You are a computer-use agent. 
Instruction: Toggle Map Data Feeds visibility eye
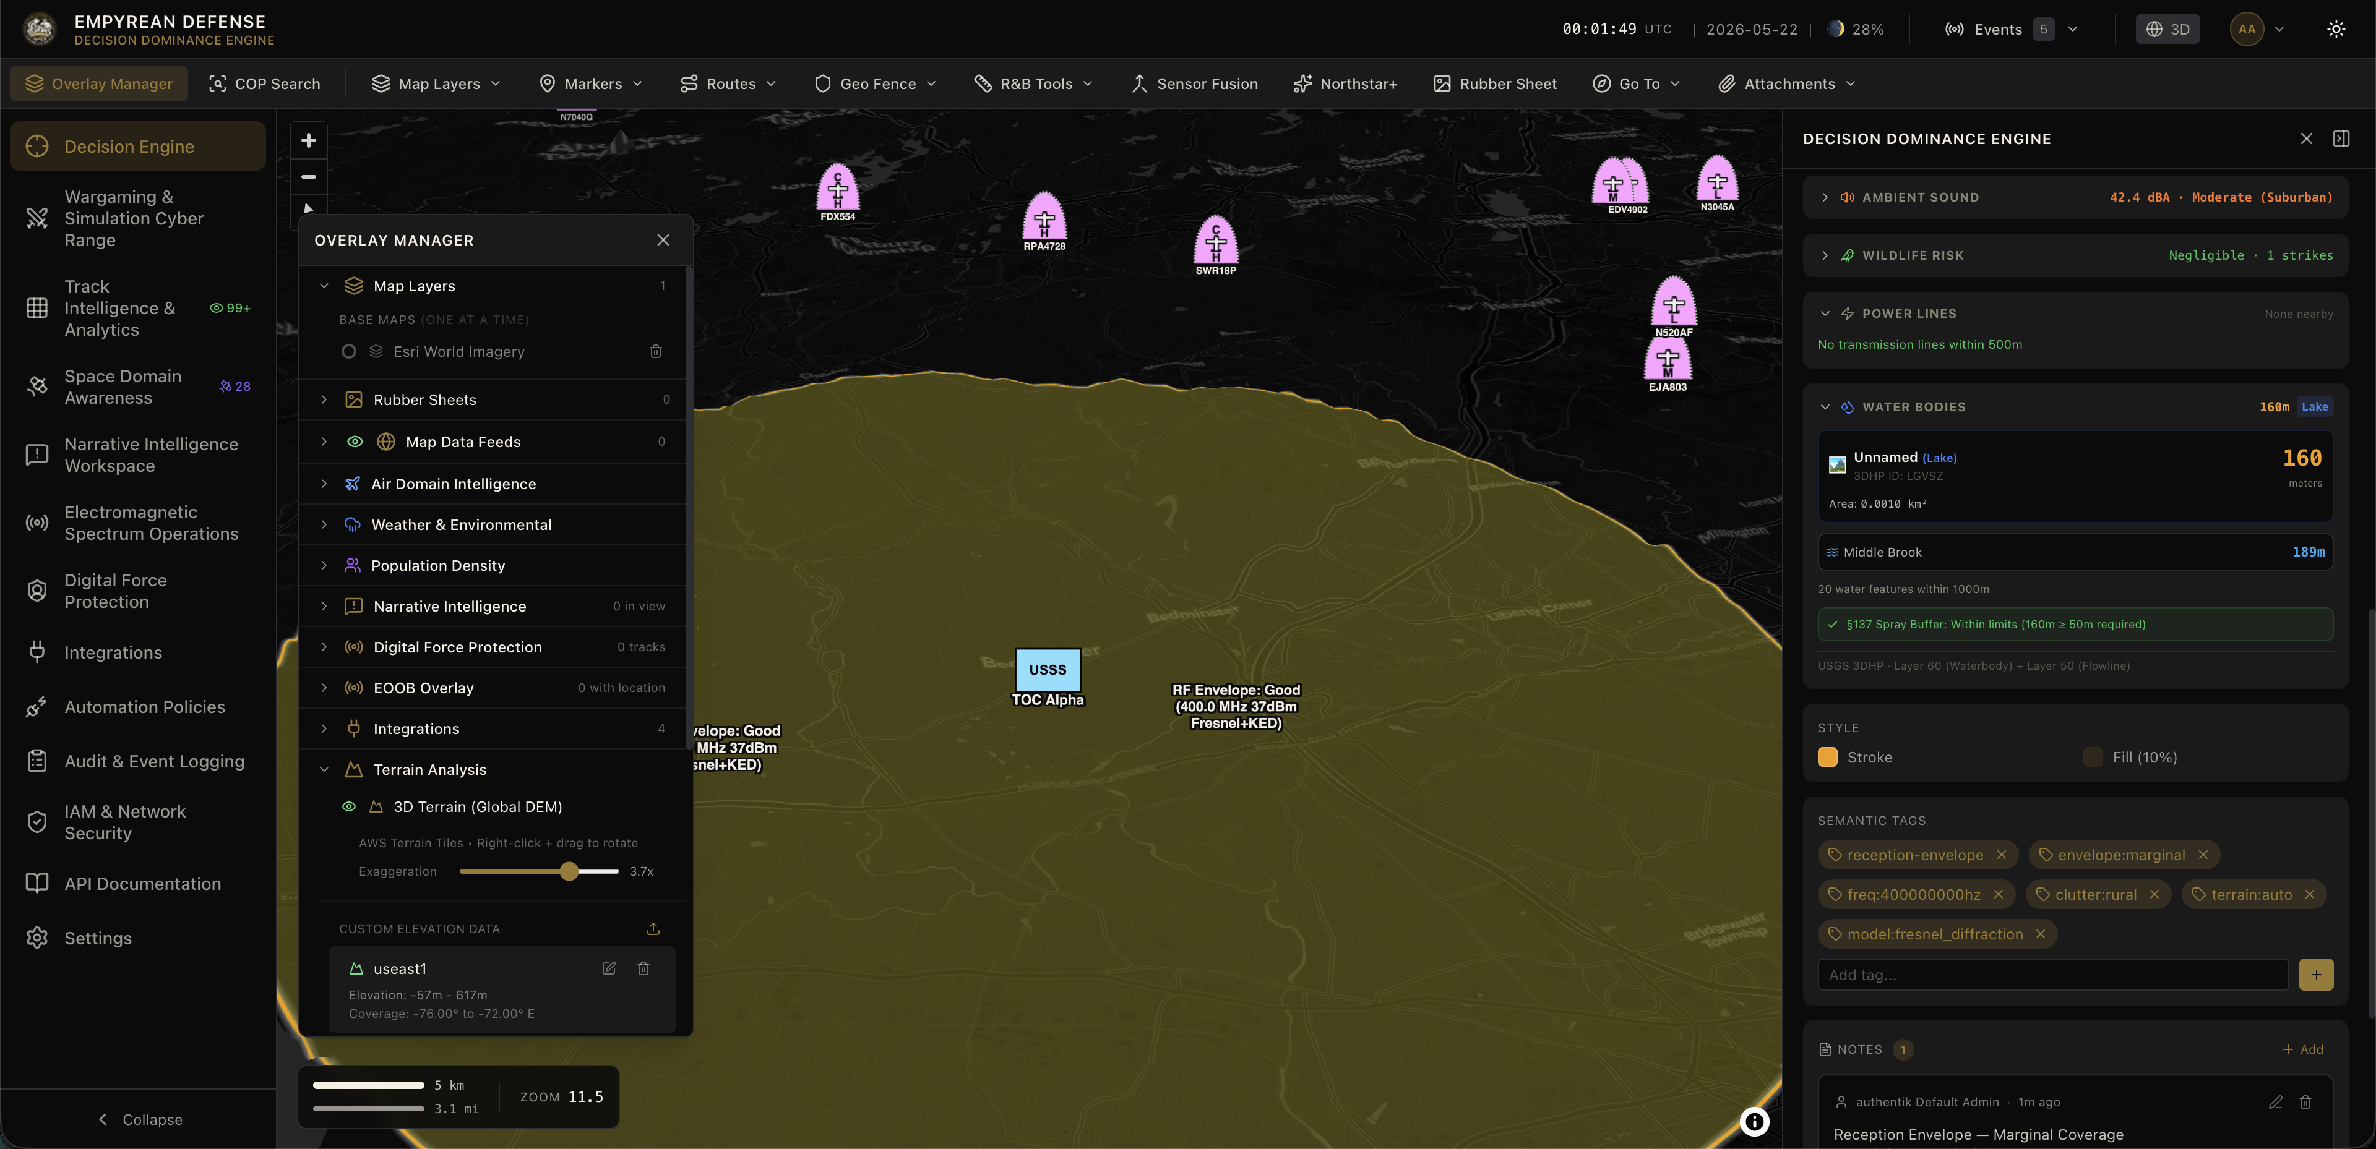click(354, 442)
